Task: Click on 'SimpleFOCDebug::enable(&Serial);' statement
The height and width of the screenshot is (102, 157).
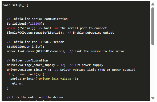Action: [x=35, y=33]
